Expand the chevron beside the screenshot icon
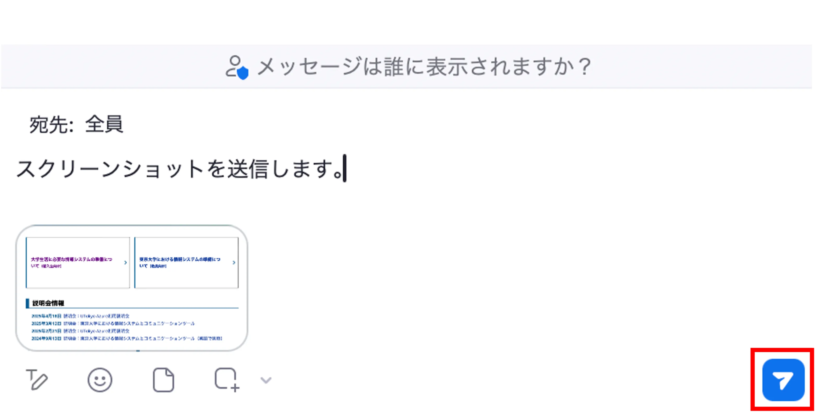The image size is (815, 412). pos(266,380)
